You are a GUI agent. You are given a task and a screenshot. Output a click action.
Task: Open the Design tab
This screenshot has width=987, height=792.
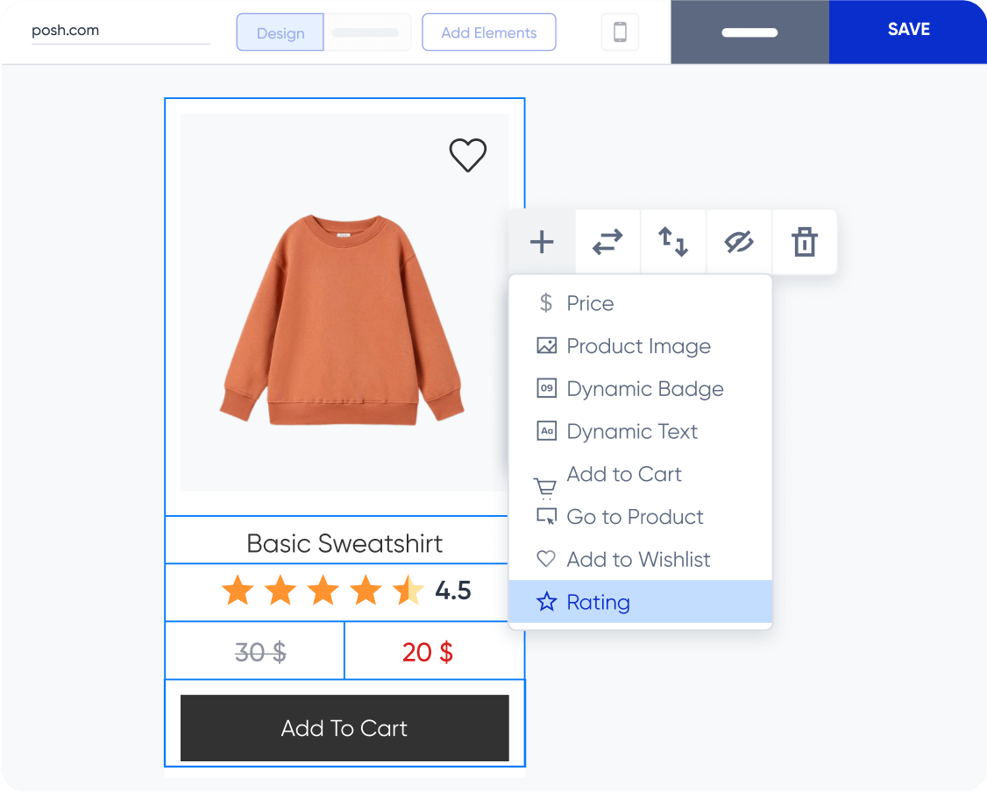tap(280, 33)
